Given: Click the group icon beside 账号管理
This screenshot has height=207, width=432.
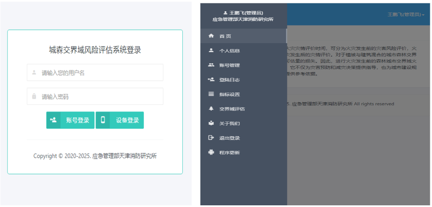Looking at the screenshot, I should point(211,65).
